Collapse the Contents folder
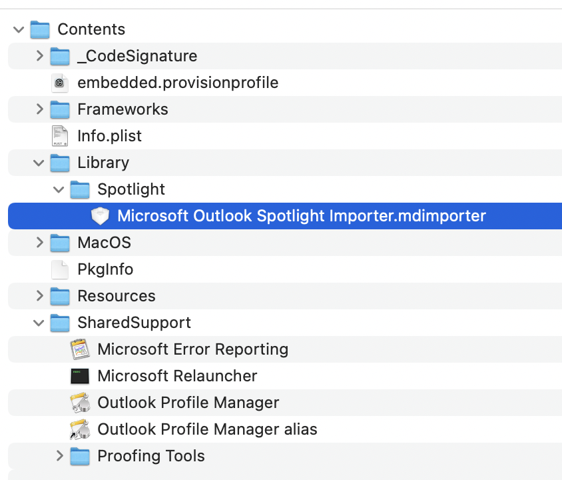 click(19, 29)
